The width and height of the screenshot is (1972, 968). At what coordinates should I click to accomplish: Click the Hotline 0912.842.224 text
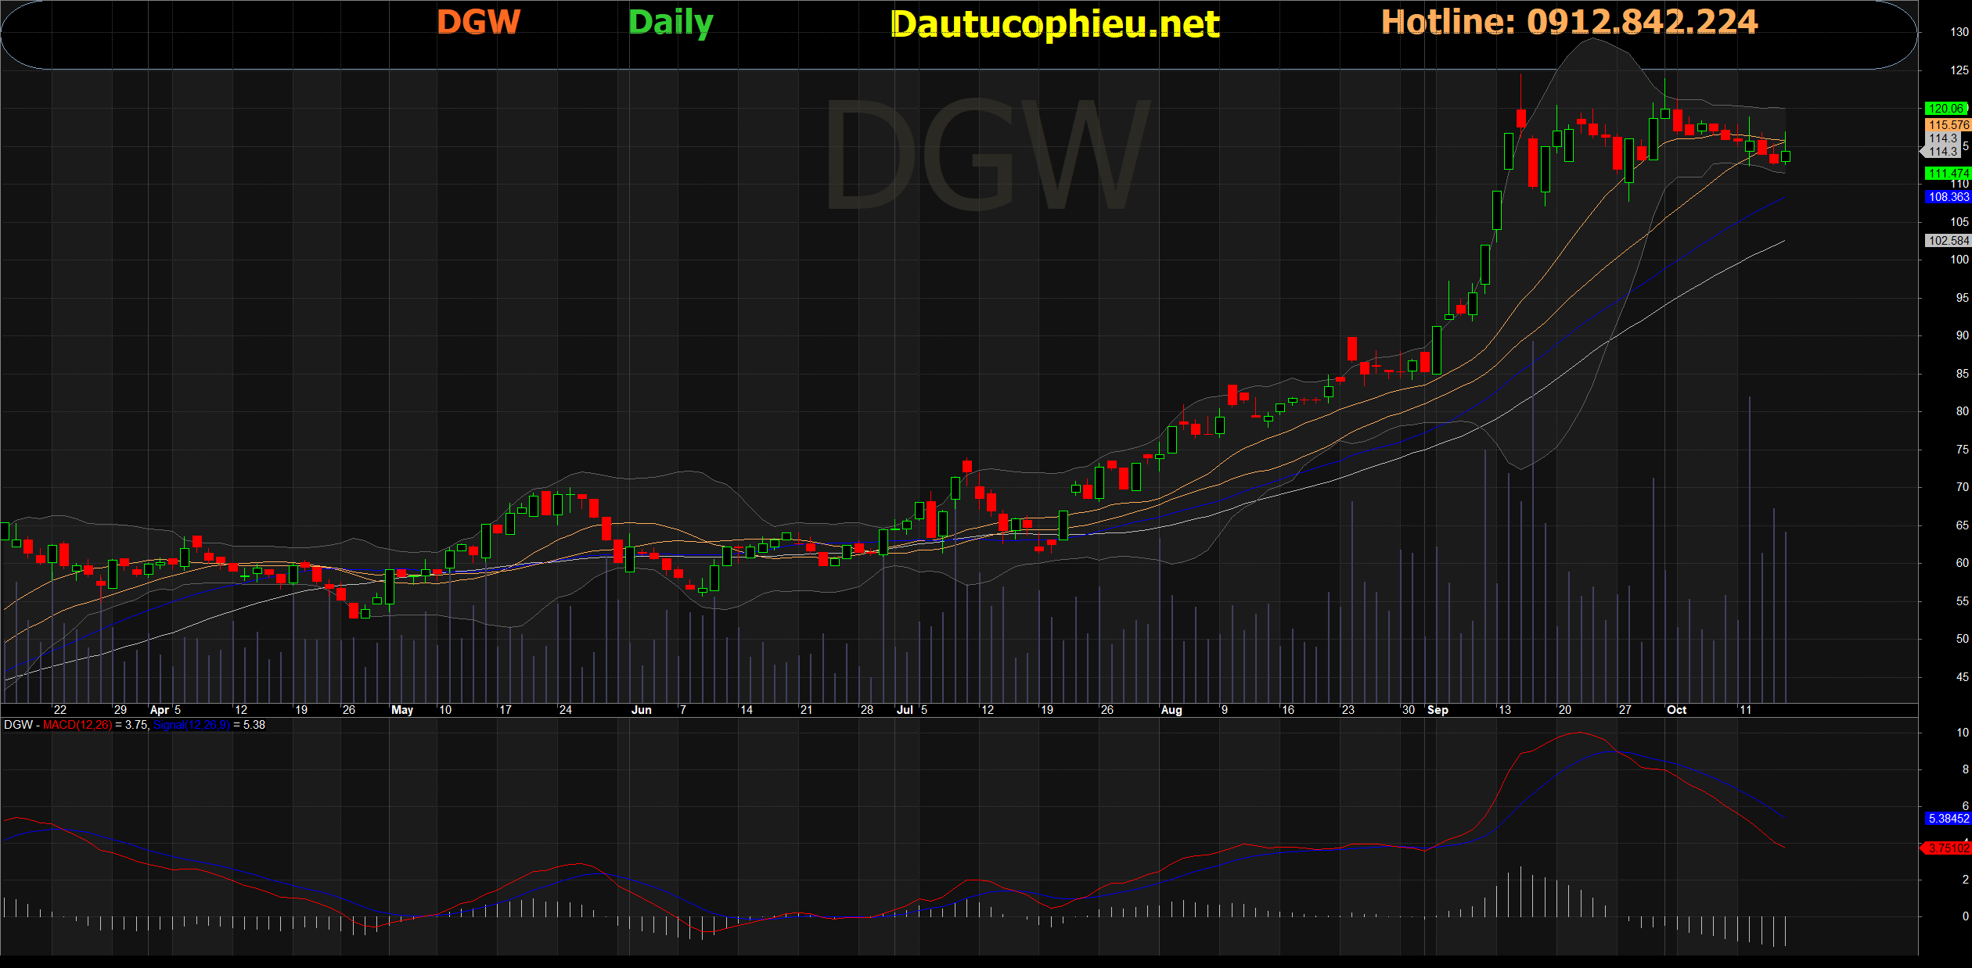coord(1569,22)
